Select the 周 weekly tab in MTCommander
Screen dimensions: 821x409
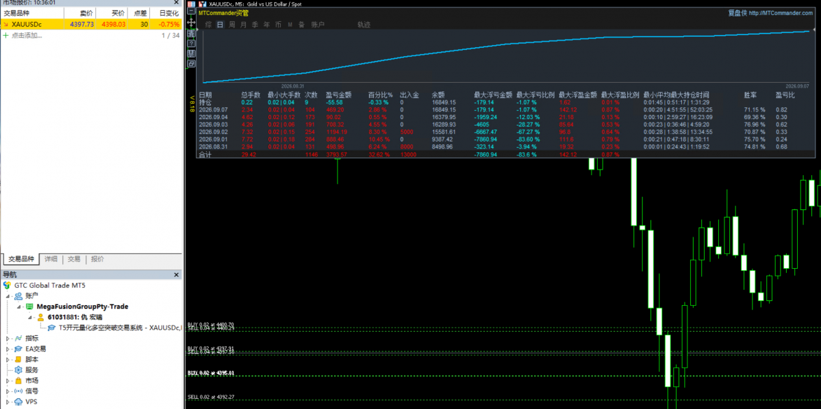point(231,25)
